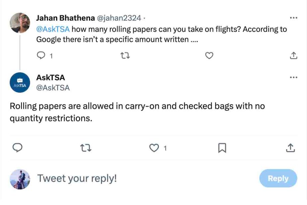This screenshot has height=205, width=307.
Task: Like the AskTSA reply
Action: 154,148
